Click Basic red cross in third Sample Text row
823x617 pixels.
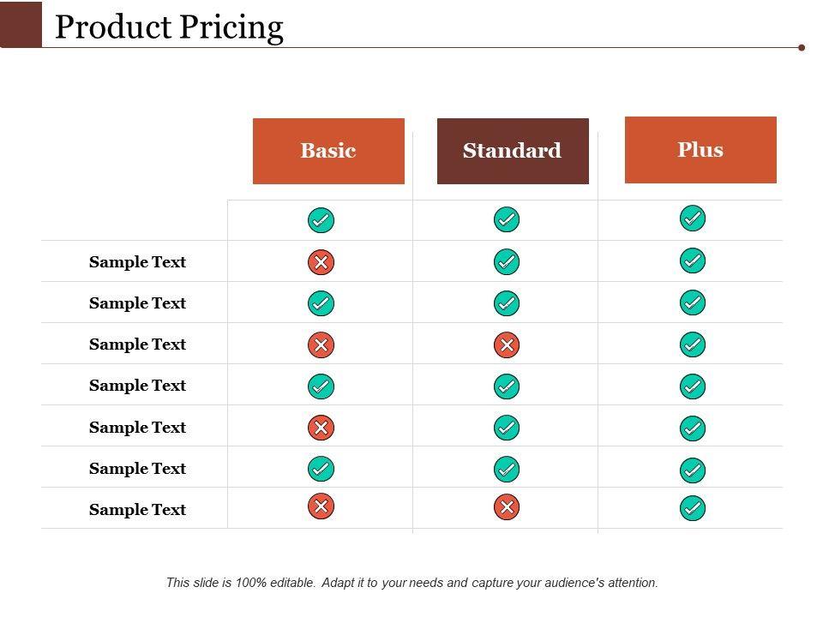pyautogui.click(x=321, y=344)
